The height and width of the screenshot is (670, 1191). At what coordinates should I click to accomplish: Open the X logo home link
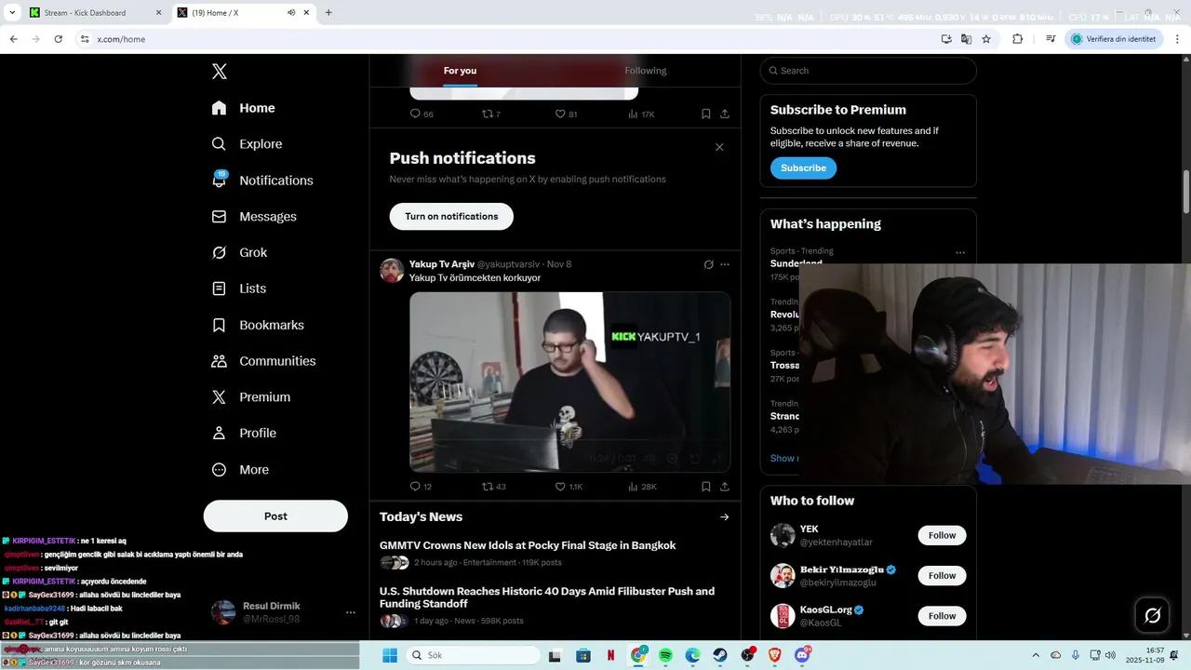coord(220,72)
